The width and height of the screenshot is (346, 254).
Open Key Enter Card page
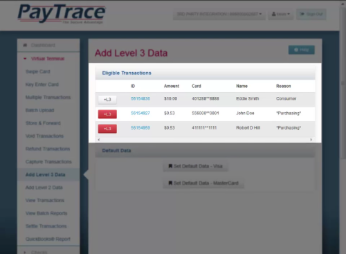tap(42, 84)
